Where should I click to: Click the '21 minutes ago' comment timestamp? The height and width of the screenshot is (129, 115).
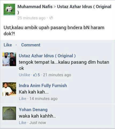(x=57, y=75)
